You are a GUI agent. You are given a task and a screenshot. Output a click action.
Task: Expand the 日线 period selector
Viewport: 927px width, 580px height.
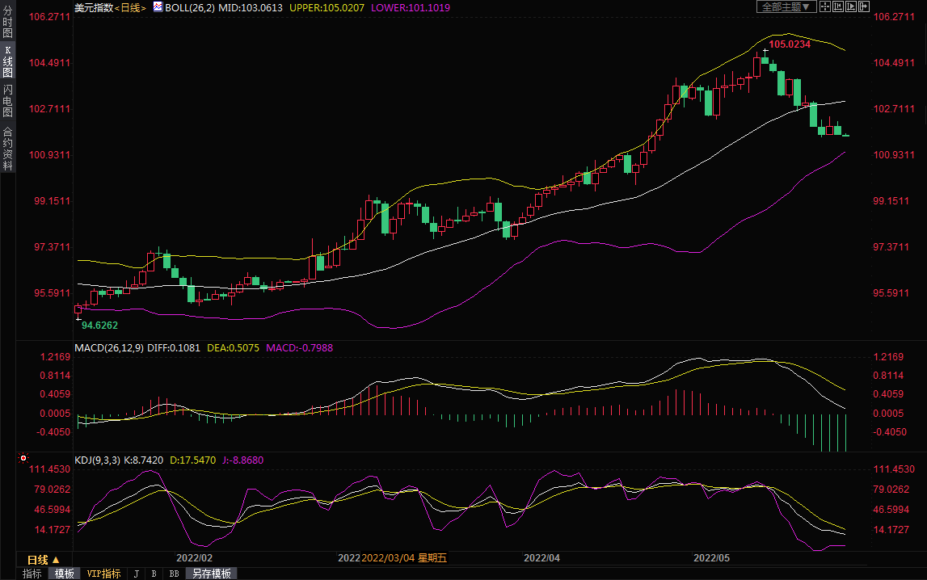click(43, 559)
